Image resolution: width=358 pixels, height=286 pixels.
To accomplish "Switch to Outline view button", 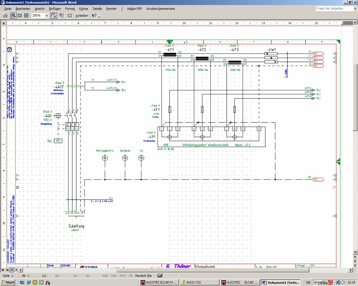I will click(16, 270).
